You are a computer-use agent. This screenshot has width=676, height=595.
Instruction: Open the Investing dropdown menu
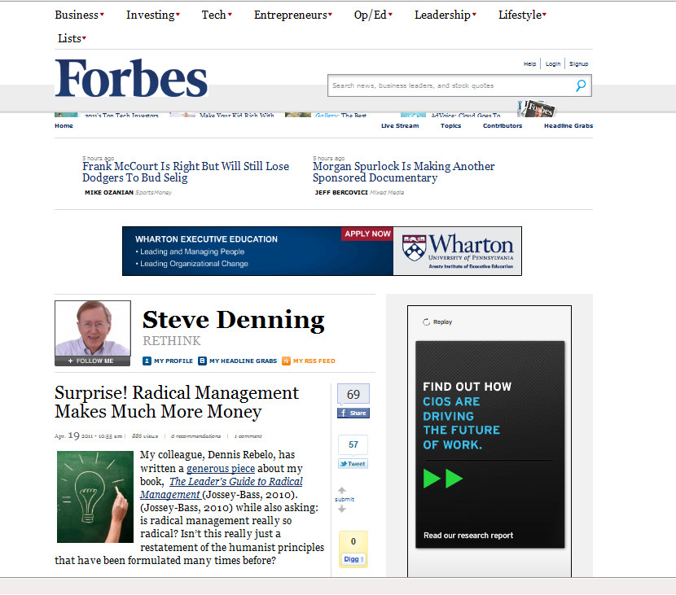pyautogui.click(x=153, y=15)
